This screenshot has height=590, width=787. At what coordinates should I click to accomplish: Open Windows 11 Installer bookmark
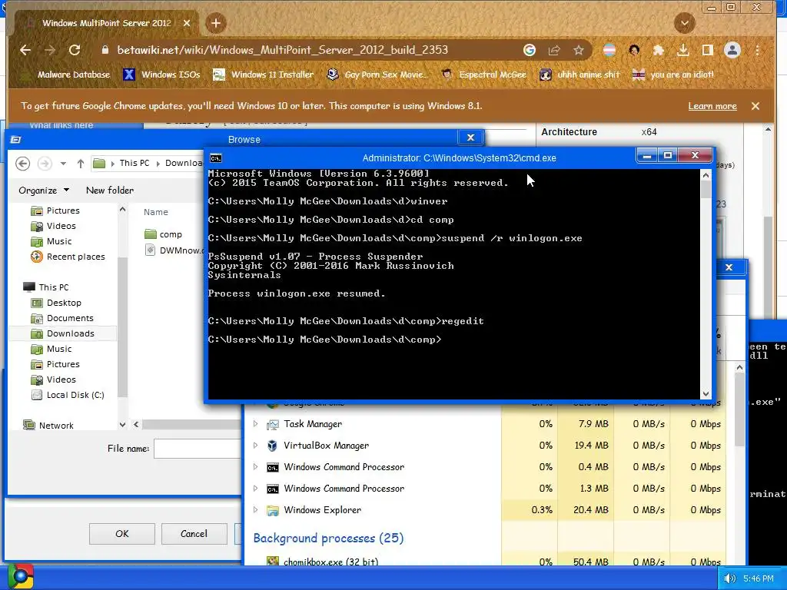pos(263,75)
